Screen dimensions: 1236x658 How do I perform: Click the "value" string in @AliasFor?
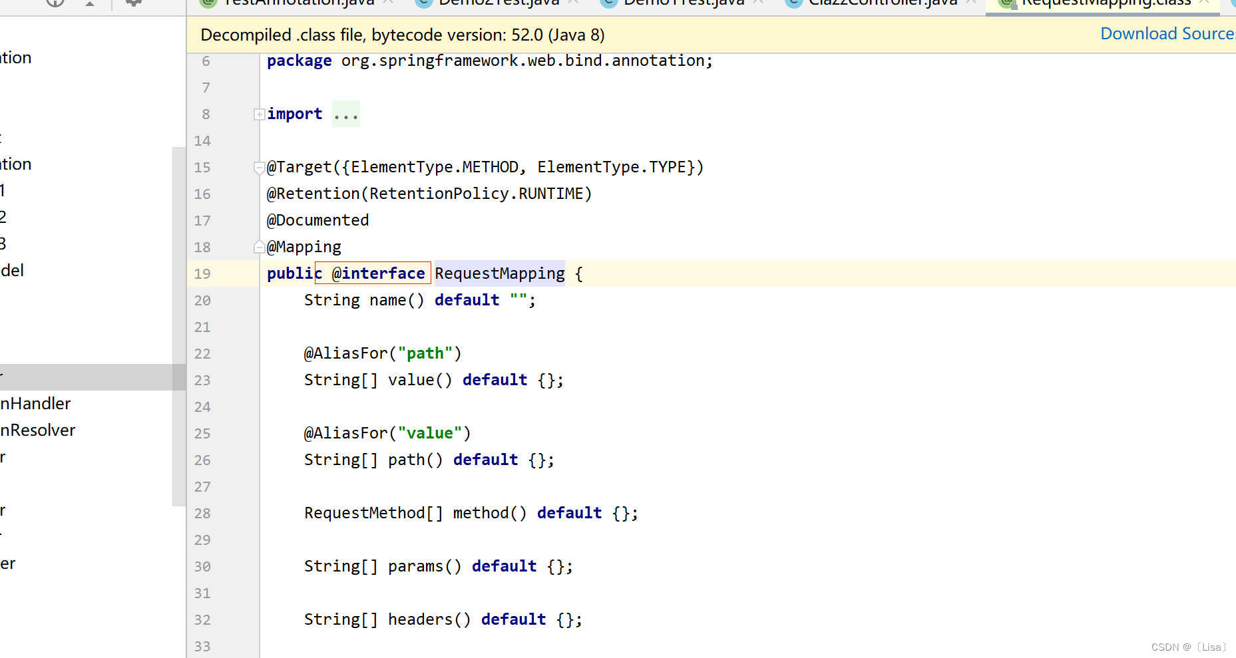(429, 433)
